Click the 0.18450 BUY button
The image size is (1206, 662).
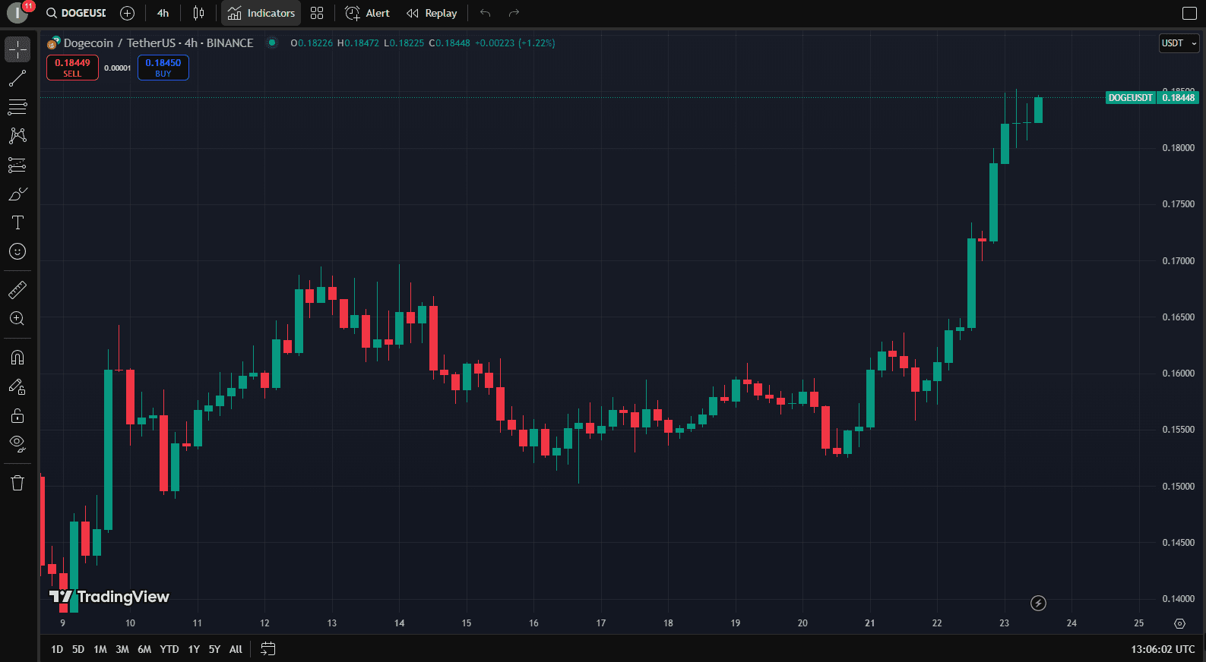[x=163, y=68]
